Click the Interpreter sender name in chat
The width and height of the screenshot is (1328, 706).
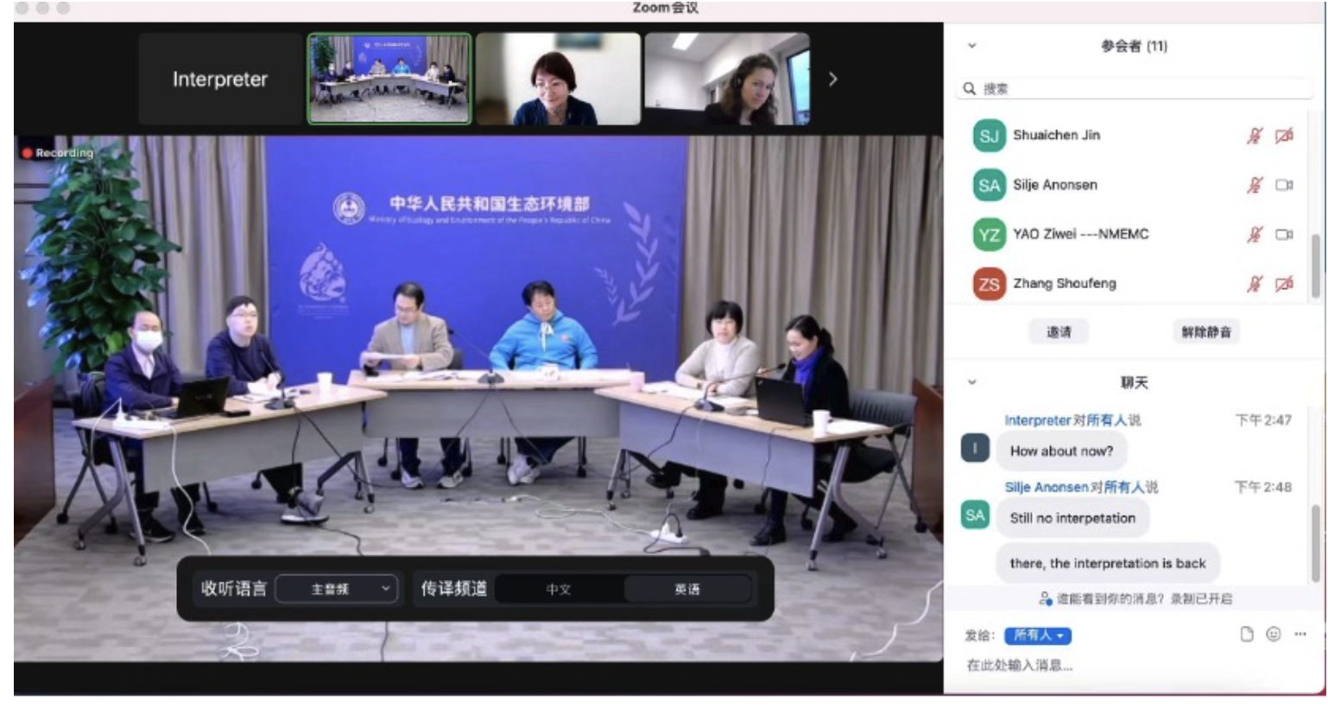[1037, 420]
